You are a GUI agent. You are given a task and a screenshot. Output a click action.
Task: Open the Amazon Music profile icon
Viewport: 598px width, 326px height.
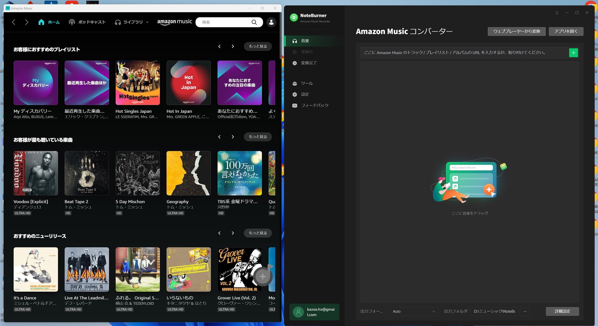271,22
